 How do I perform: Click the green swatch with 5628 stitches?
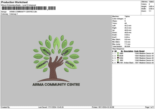(118, 56)
